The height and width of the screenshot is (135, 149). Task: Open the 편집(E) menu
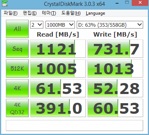30,13
